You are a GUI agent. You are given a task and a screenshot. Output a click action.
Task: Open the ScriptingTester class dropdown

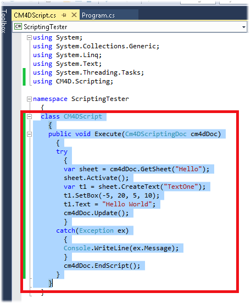pos(244,27)
